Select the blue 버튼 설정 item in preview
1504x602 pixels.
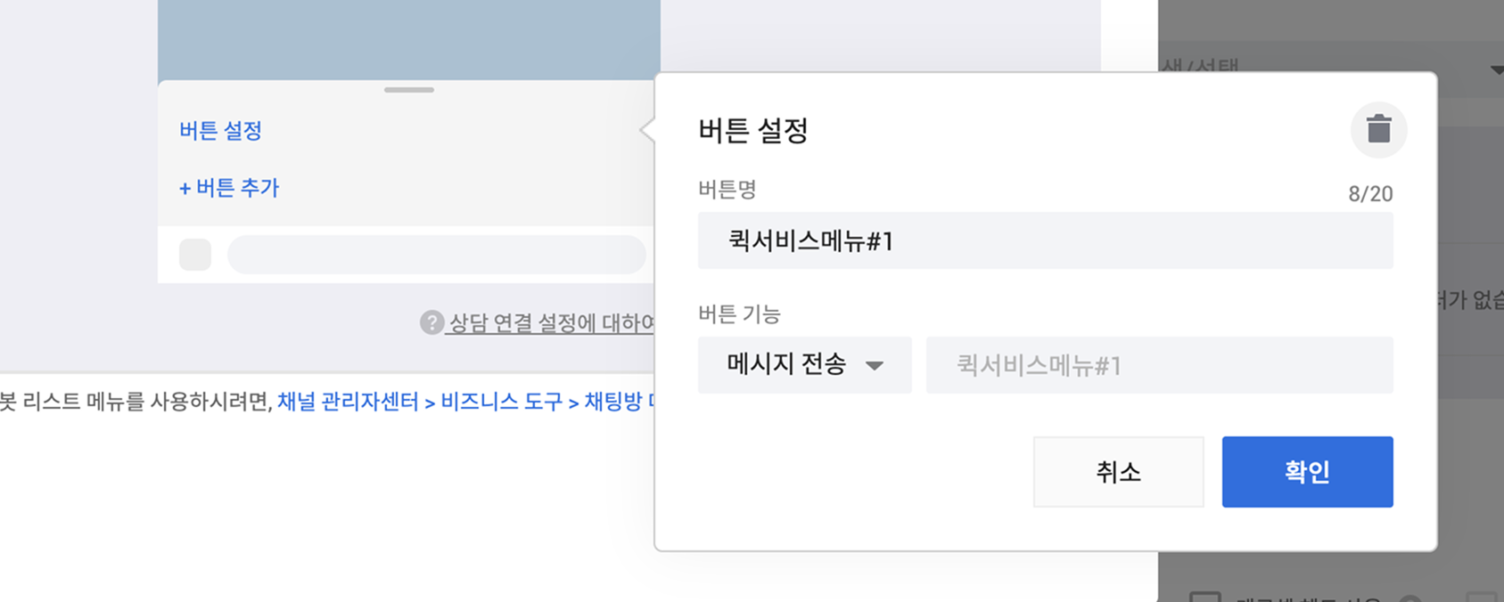(221, 131)
